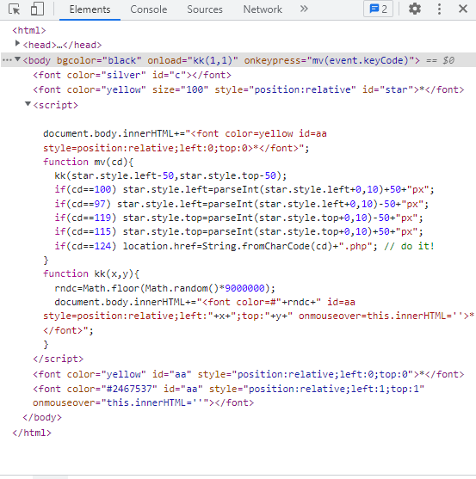476x479 pixels.
Task: Select the opening script tag row
Action: (x=55, y=105)
